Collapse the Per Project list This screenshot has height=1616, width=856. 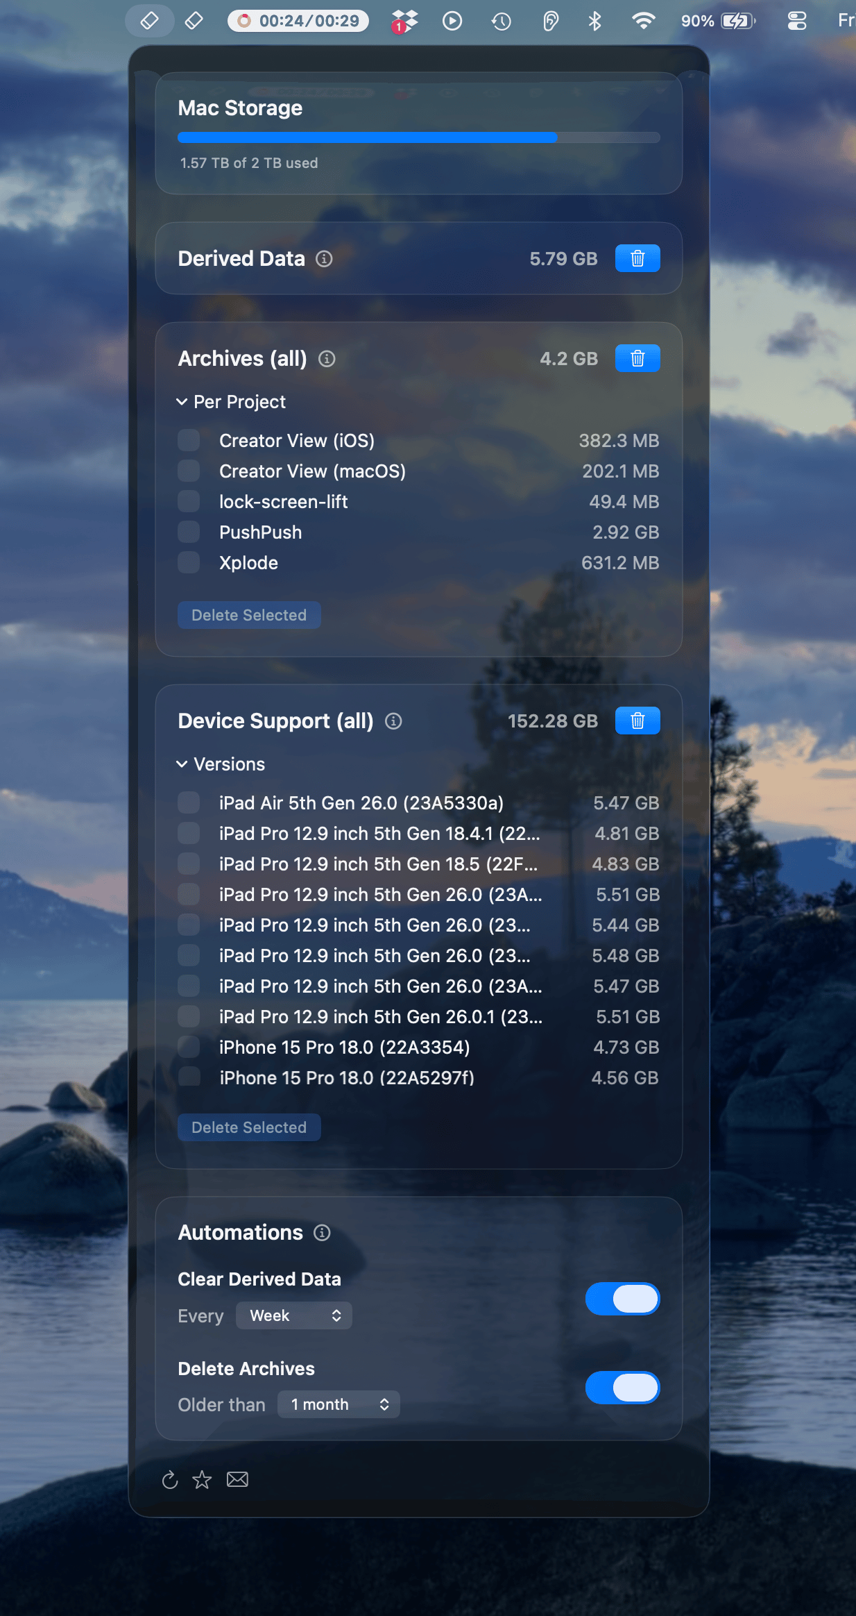182,402
